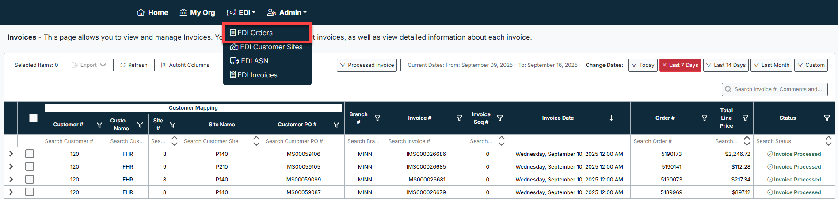Click the Invoice Date sort arrow
This screenshot has height=199, width=838.
pos(611,118)
